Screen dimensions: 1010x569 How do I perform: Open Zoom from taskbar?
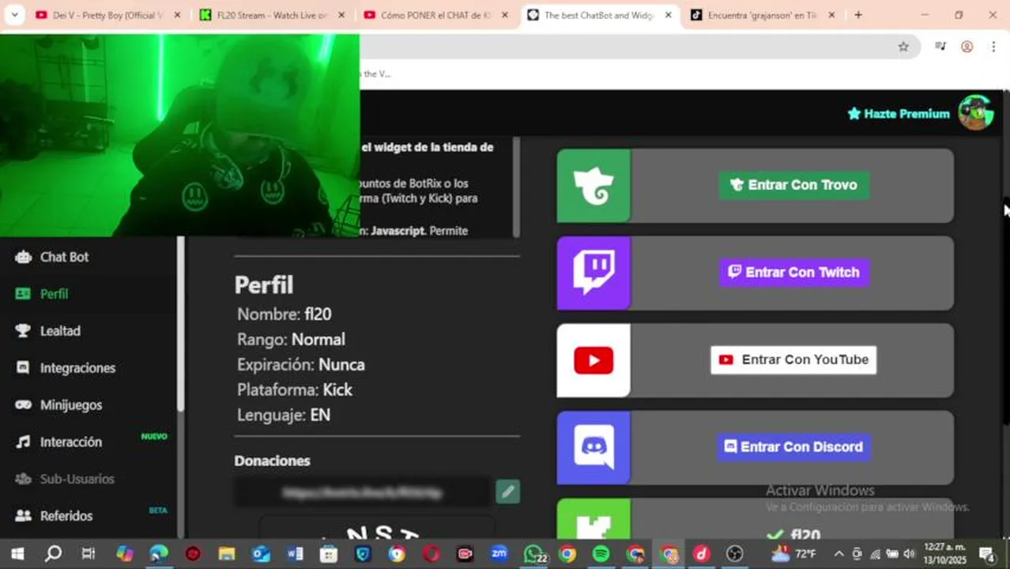pyautogui.click(x=499, y=554)
